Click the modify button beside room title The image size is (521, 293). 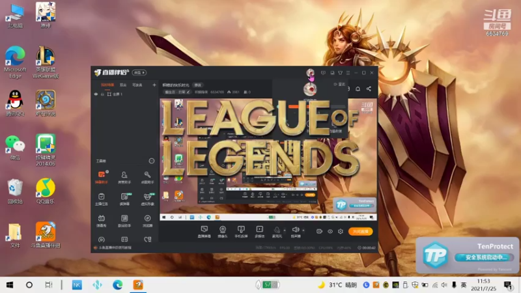[x=198, y=85]
